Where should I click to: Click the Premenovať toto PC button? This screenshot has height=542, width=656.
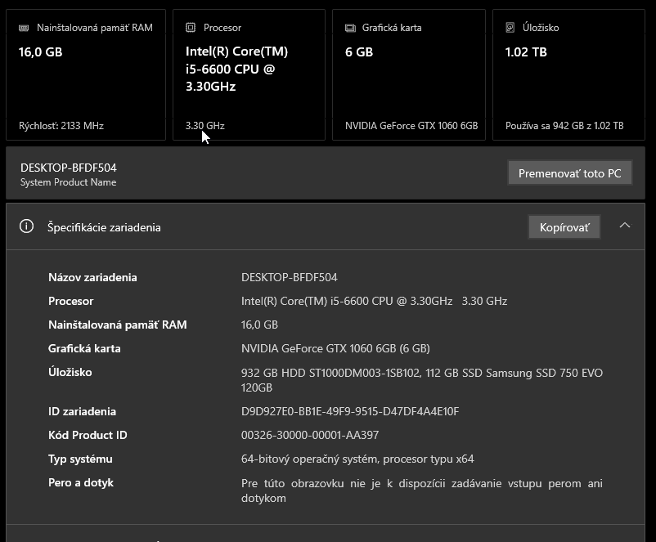tap(570, 172)
